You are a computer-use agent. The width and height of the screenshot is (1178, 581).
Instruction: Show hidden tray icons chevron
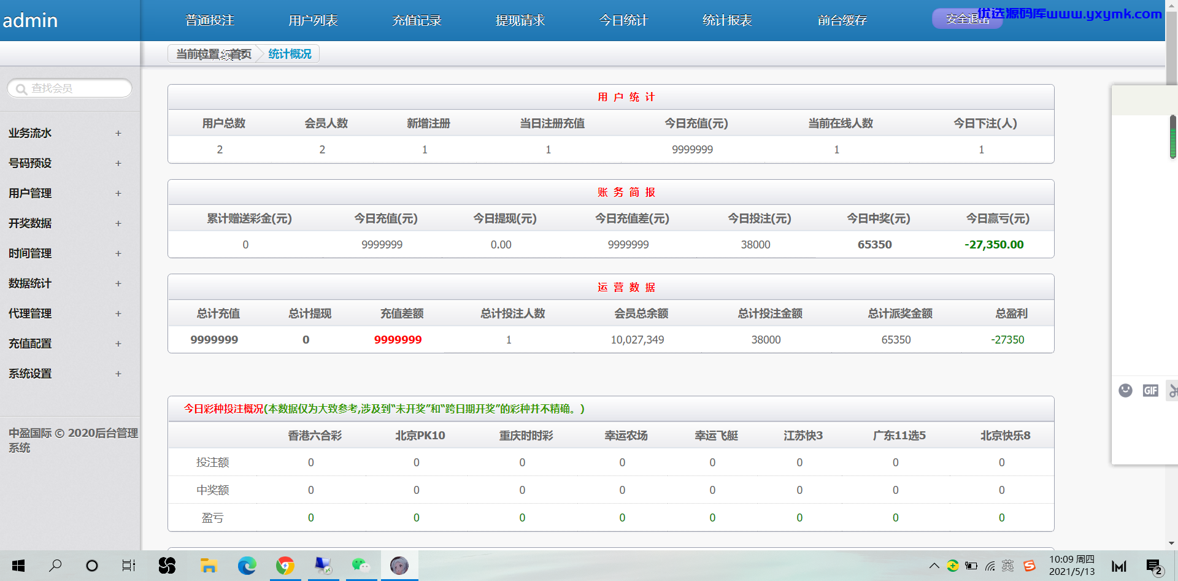click(x=934, y=566)
